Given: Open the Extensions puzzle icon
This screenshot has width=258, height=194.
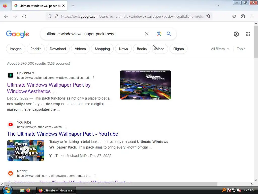Looking at the screenshot, I should coord(243,16).
